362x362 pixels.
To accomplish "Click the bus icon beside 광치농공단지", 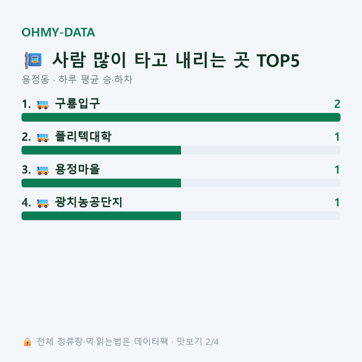I will (43, 203).
